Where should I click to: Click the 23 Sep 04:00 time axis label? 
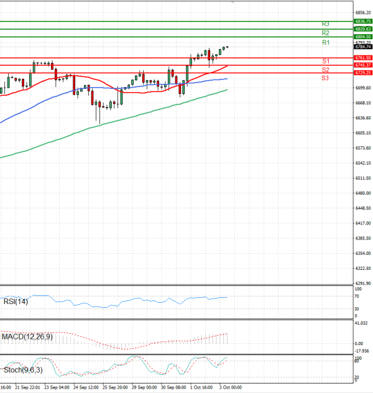pos(57,387)
